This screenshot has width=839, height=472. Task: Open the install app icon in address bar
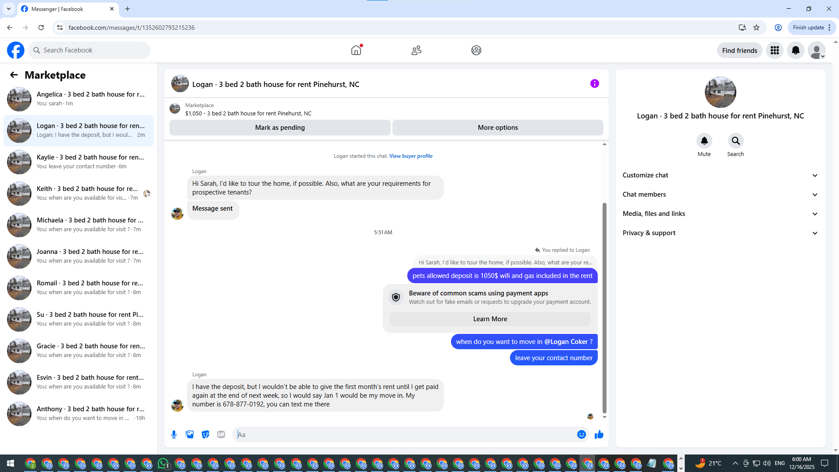(742, 28)
